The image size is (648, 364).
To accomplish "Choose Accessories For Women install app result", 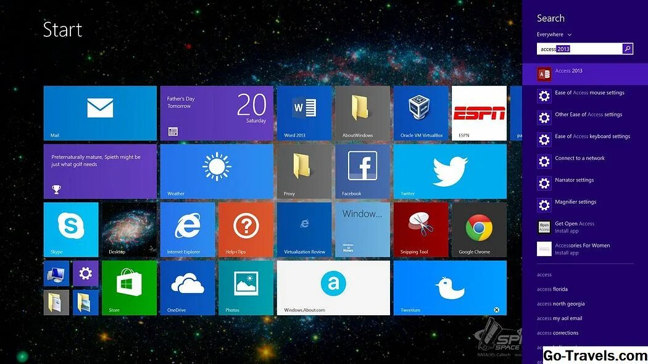I will [x=585, y=249].
